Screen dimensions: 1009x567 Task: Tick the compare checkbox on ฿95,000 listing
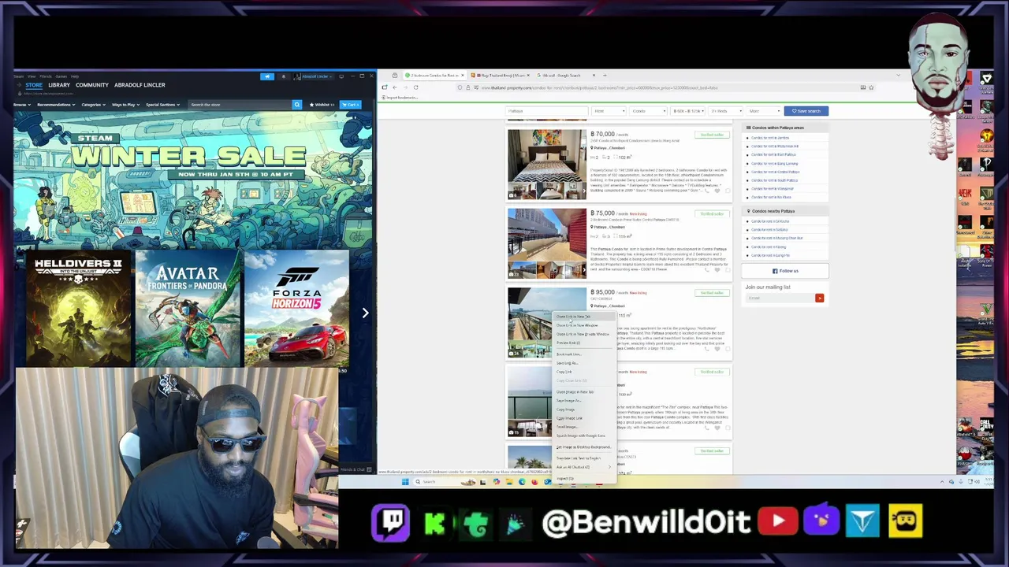[x=728, y=349]
